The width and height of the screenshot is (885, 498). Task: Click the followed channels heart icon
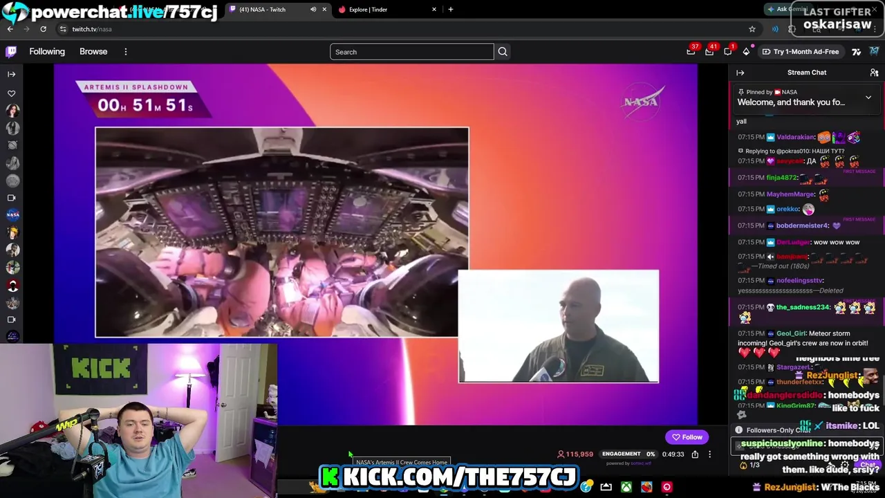pyautogui.click(x=11, y=93)
